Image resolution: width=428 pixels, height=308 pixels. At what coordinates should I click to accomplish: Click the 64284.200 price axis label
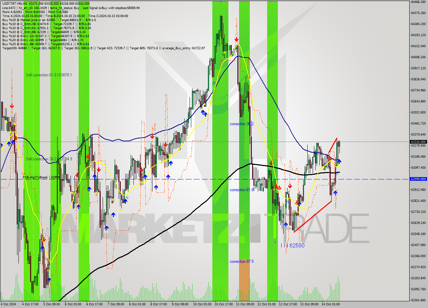coord(418,24)
